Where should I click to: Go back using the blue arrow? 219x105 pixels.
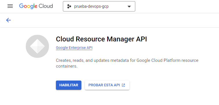click(8, 20)
